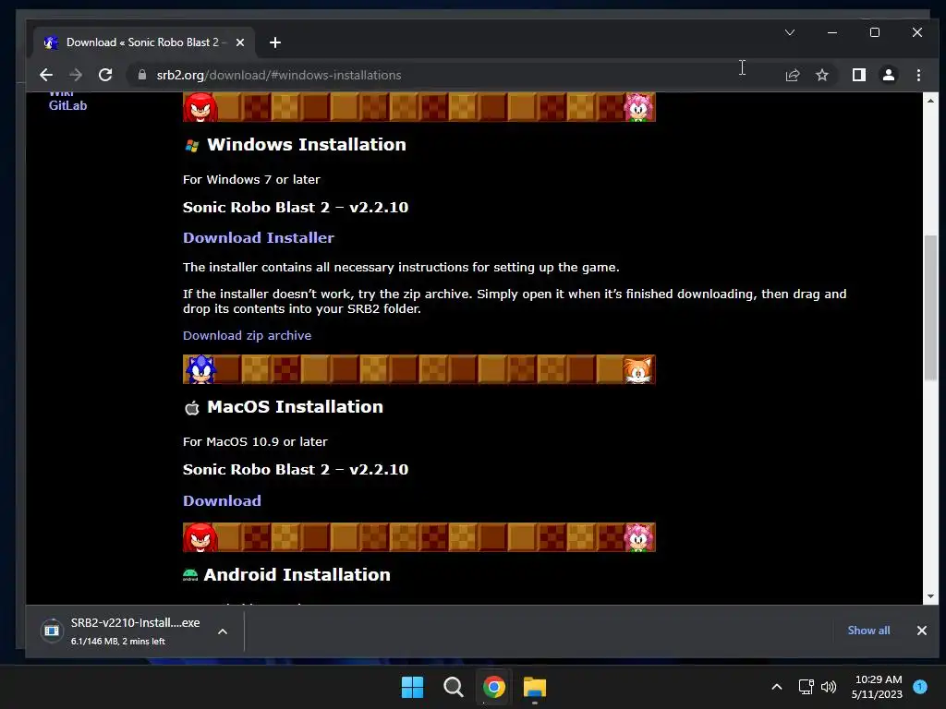Click the vertical scrollbar thumb
This screenshot has width=946, height=709.
tap(931, 307)
